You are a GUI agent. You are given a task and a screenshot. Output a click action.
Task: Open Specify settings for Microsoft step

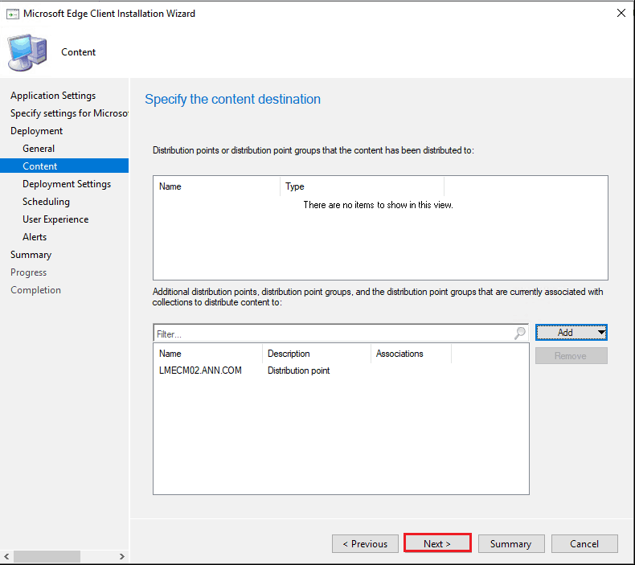tap(69, 113)
